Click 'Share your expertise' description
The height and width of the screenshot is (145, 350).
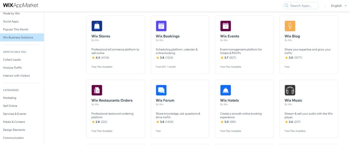[308, 51]
